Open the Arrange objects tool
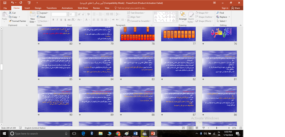The width and height of the screenshot is (285, 137). pos(183,17)
